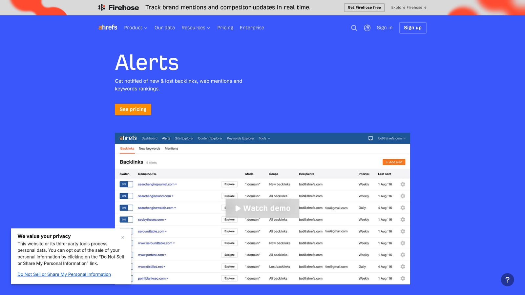This screenshot has width=525, height=295.
Task: Open the gear settings for seroundtable.com row
Action: (403, 231)
